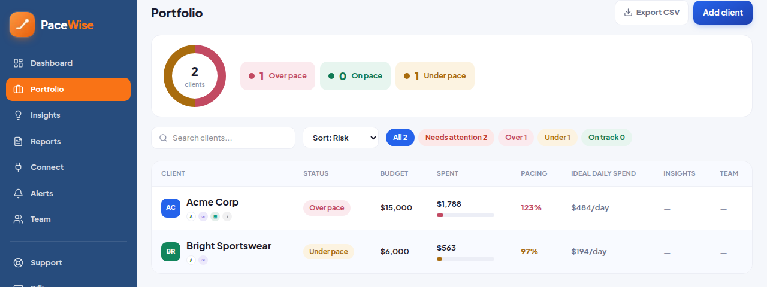The image size is (767, 287).
Task: Click the 97% pacing value
Action: pos(529,252)
